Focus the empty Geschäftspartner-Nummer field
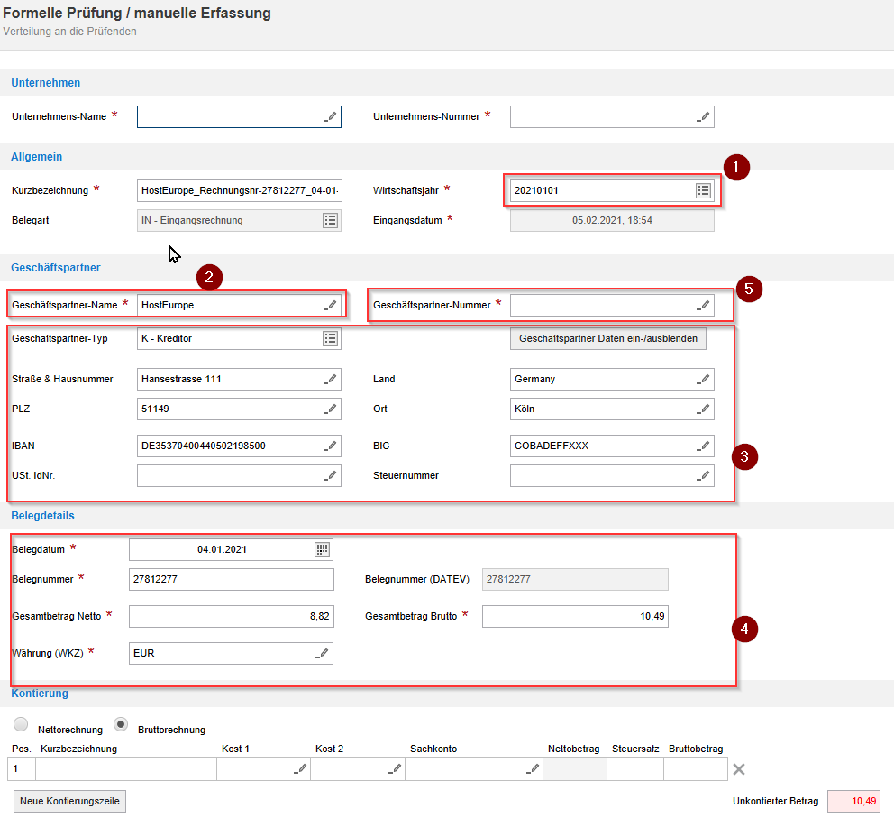The height and width of the screenshot is (827, 894). [x=612, y=306]
